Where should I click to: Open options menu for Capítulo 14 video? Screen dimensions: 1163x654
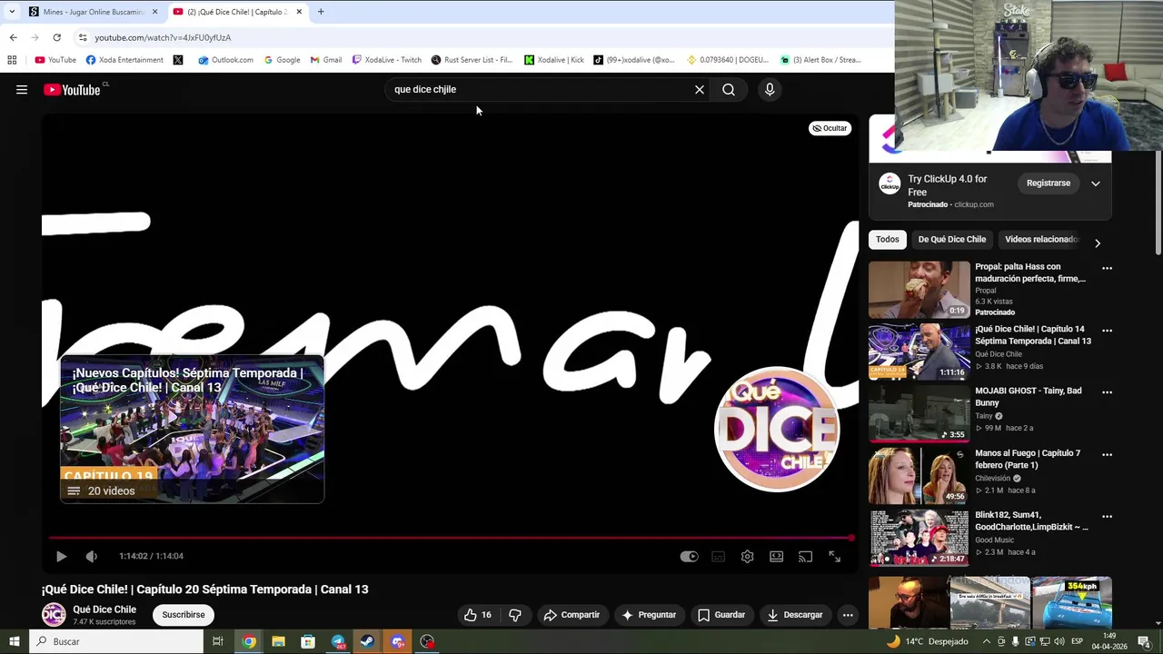pyautogui.click(x=1107, y=331)
